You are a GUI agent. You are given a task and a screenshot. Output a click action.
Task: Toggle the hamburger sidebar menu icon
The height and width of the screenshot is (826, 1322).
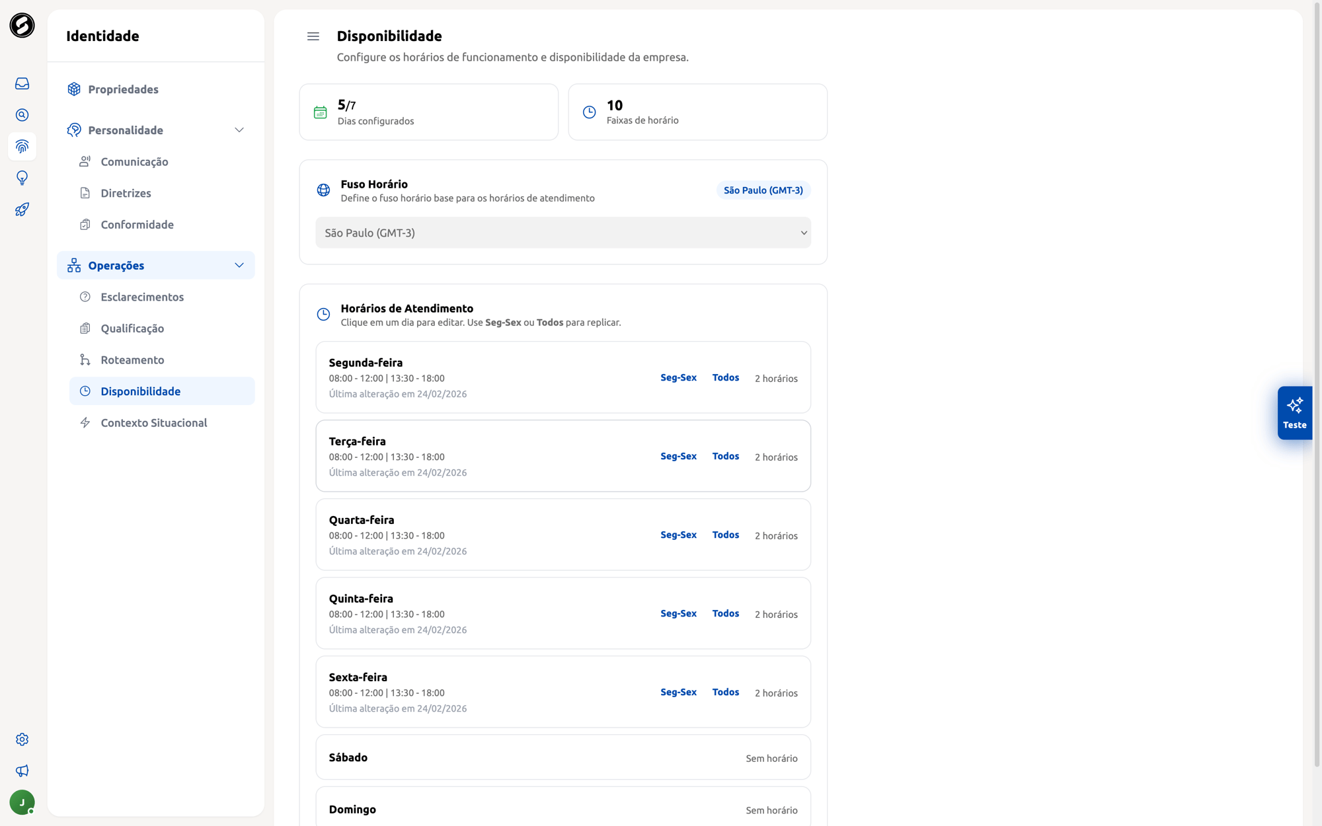tap(313, 36)
